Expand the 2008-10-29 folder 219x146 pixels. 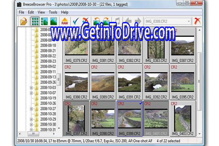click(31, 120)
